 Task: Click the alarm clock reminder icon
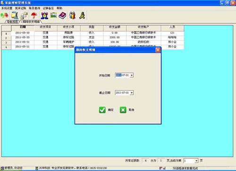pyautogui.click(x=44, y=15)
